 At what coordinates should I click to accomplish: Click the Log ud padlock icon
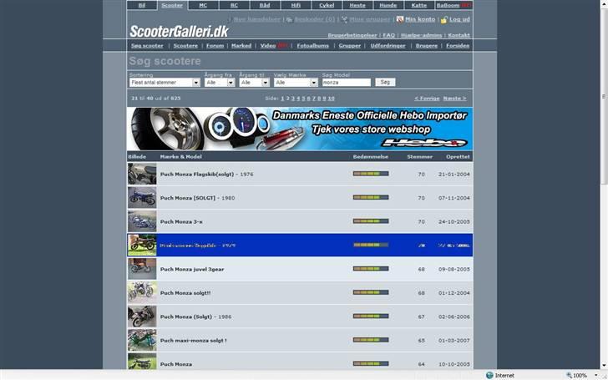[443, 18]
